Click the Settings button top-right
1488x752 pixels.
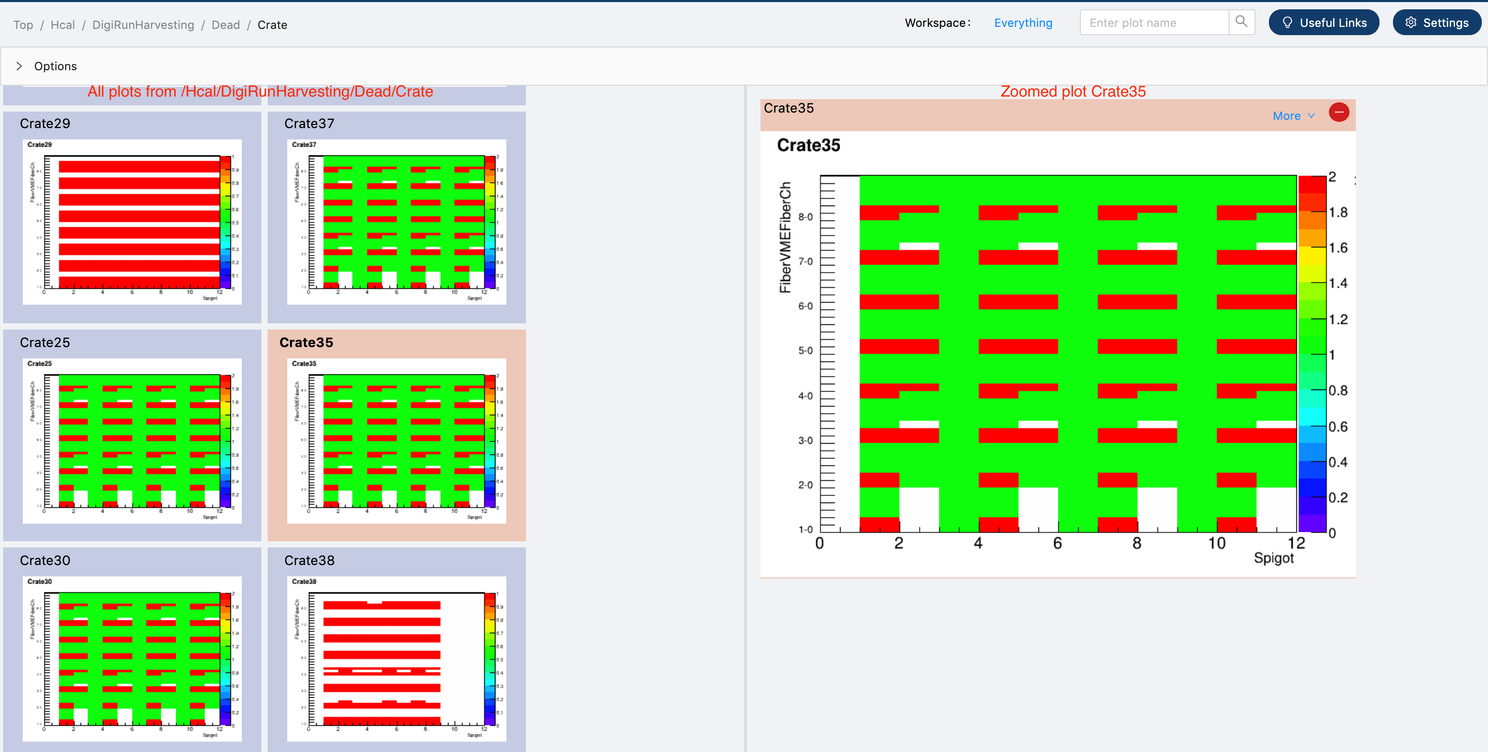(1437, 22)
